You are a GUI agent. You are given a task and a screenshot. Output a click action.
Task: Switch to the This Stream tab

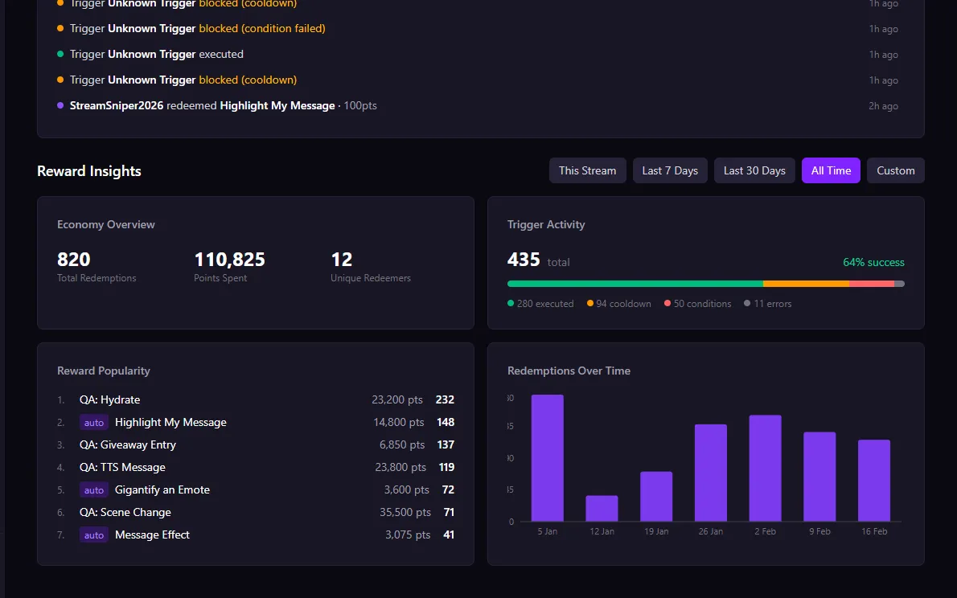(x=587, y=170)
